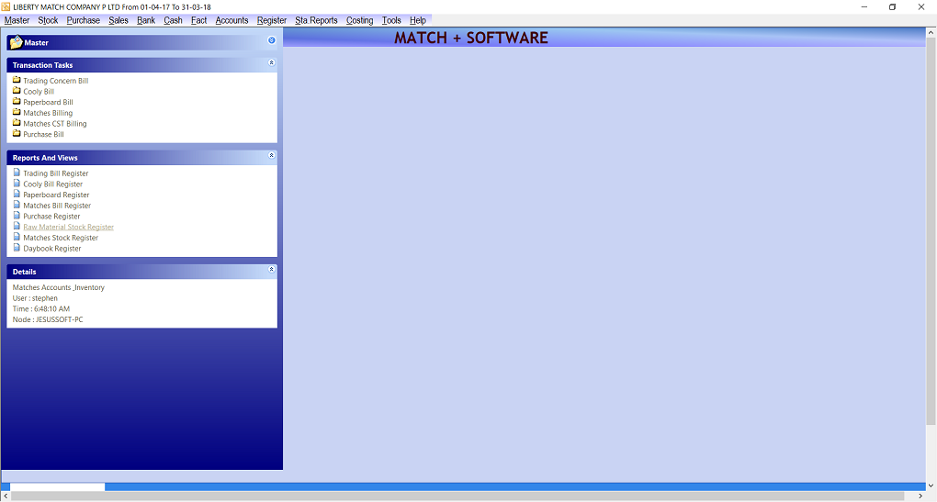Open Matches Billing task
Viewport: 937px width, 502px height.
[x=48, y=113]
